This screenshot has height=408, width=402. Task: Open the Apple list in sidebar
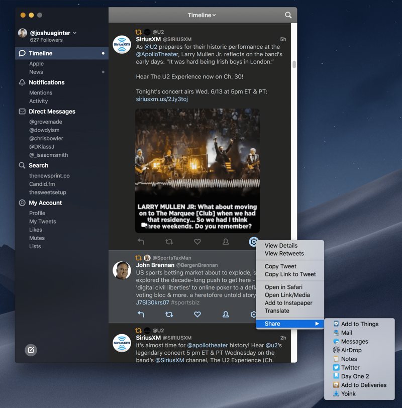pos(36,64)
